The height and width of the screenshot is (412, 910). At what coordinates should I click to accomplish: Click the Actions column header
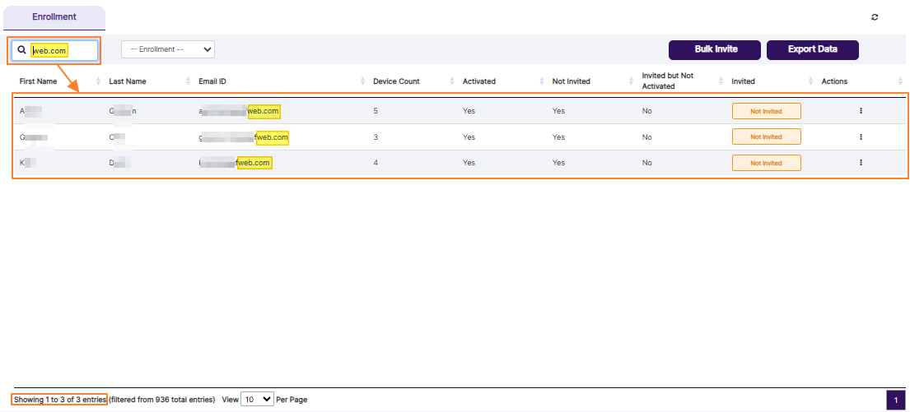[x=834, y=81]
